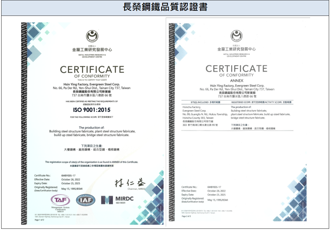Click 'Hsinchu County 303, Taiwan' address line
330x230 pixels.
click(198, 118)
